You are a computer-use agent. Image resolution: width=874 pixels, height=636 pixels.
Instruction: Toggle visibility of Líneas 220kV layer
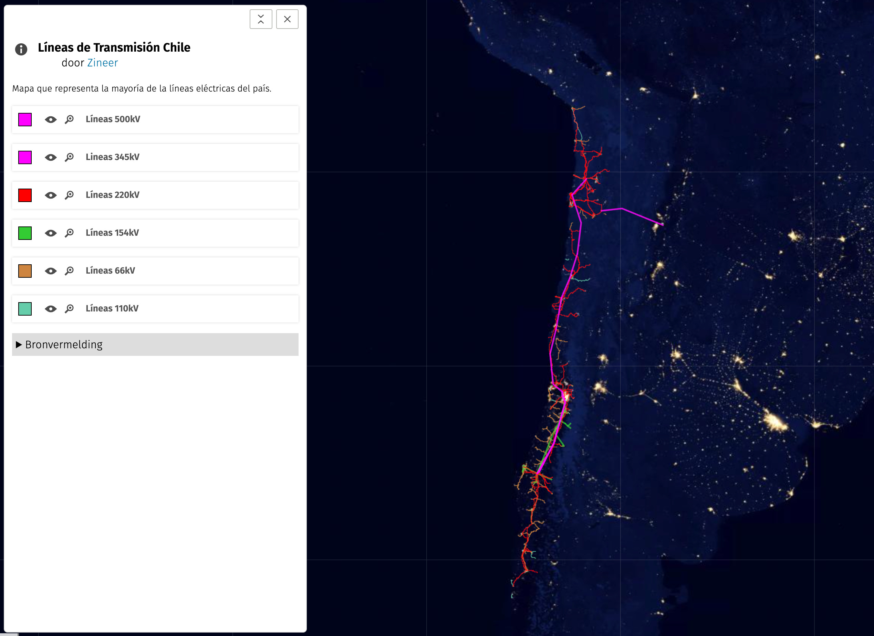click(x=51, y=195)
